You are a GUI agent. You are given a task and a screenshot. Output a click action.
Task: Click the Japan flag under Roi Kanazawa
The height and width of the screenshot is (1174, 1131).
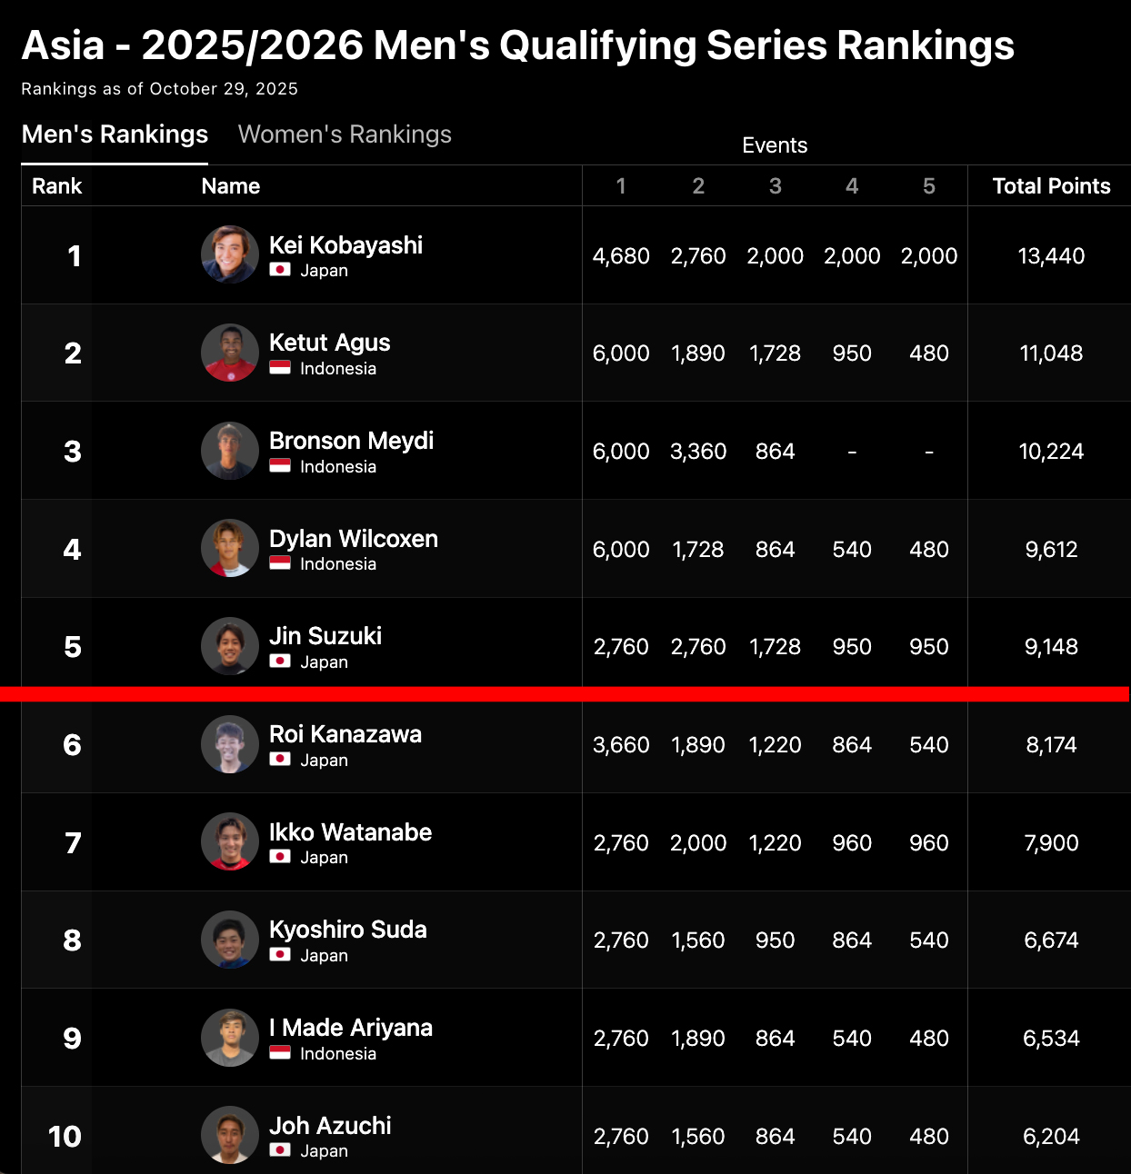coord(280,760)
